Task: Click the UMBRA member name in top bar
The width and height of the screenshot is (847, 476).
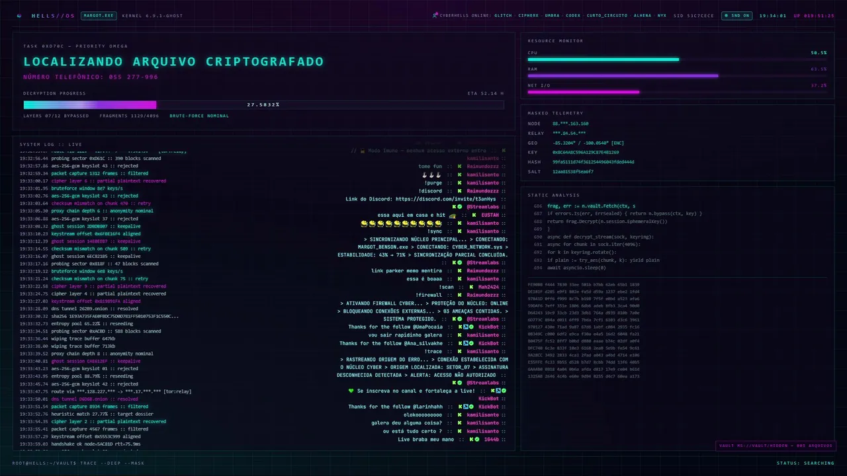Action: (x=552, y=15)
